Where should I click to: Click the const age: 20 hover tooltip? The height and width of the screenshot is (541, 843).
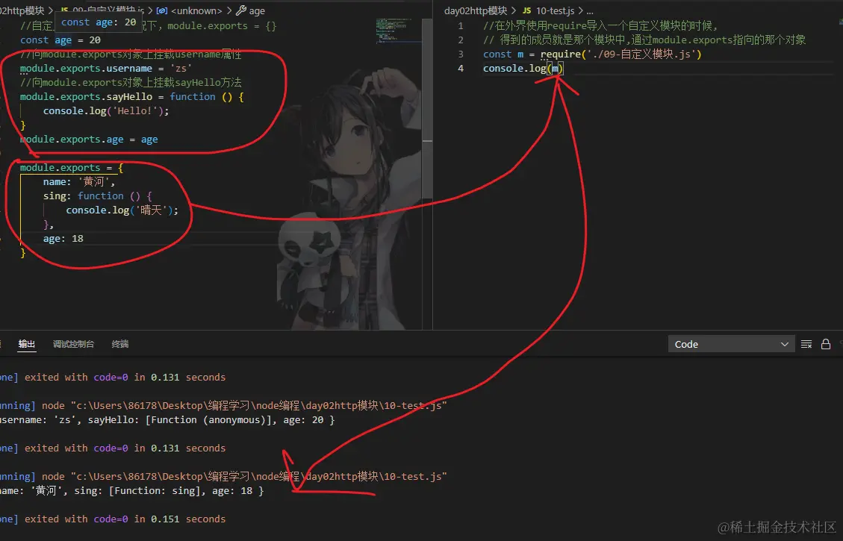click(x=99, y=22)
